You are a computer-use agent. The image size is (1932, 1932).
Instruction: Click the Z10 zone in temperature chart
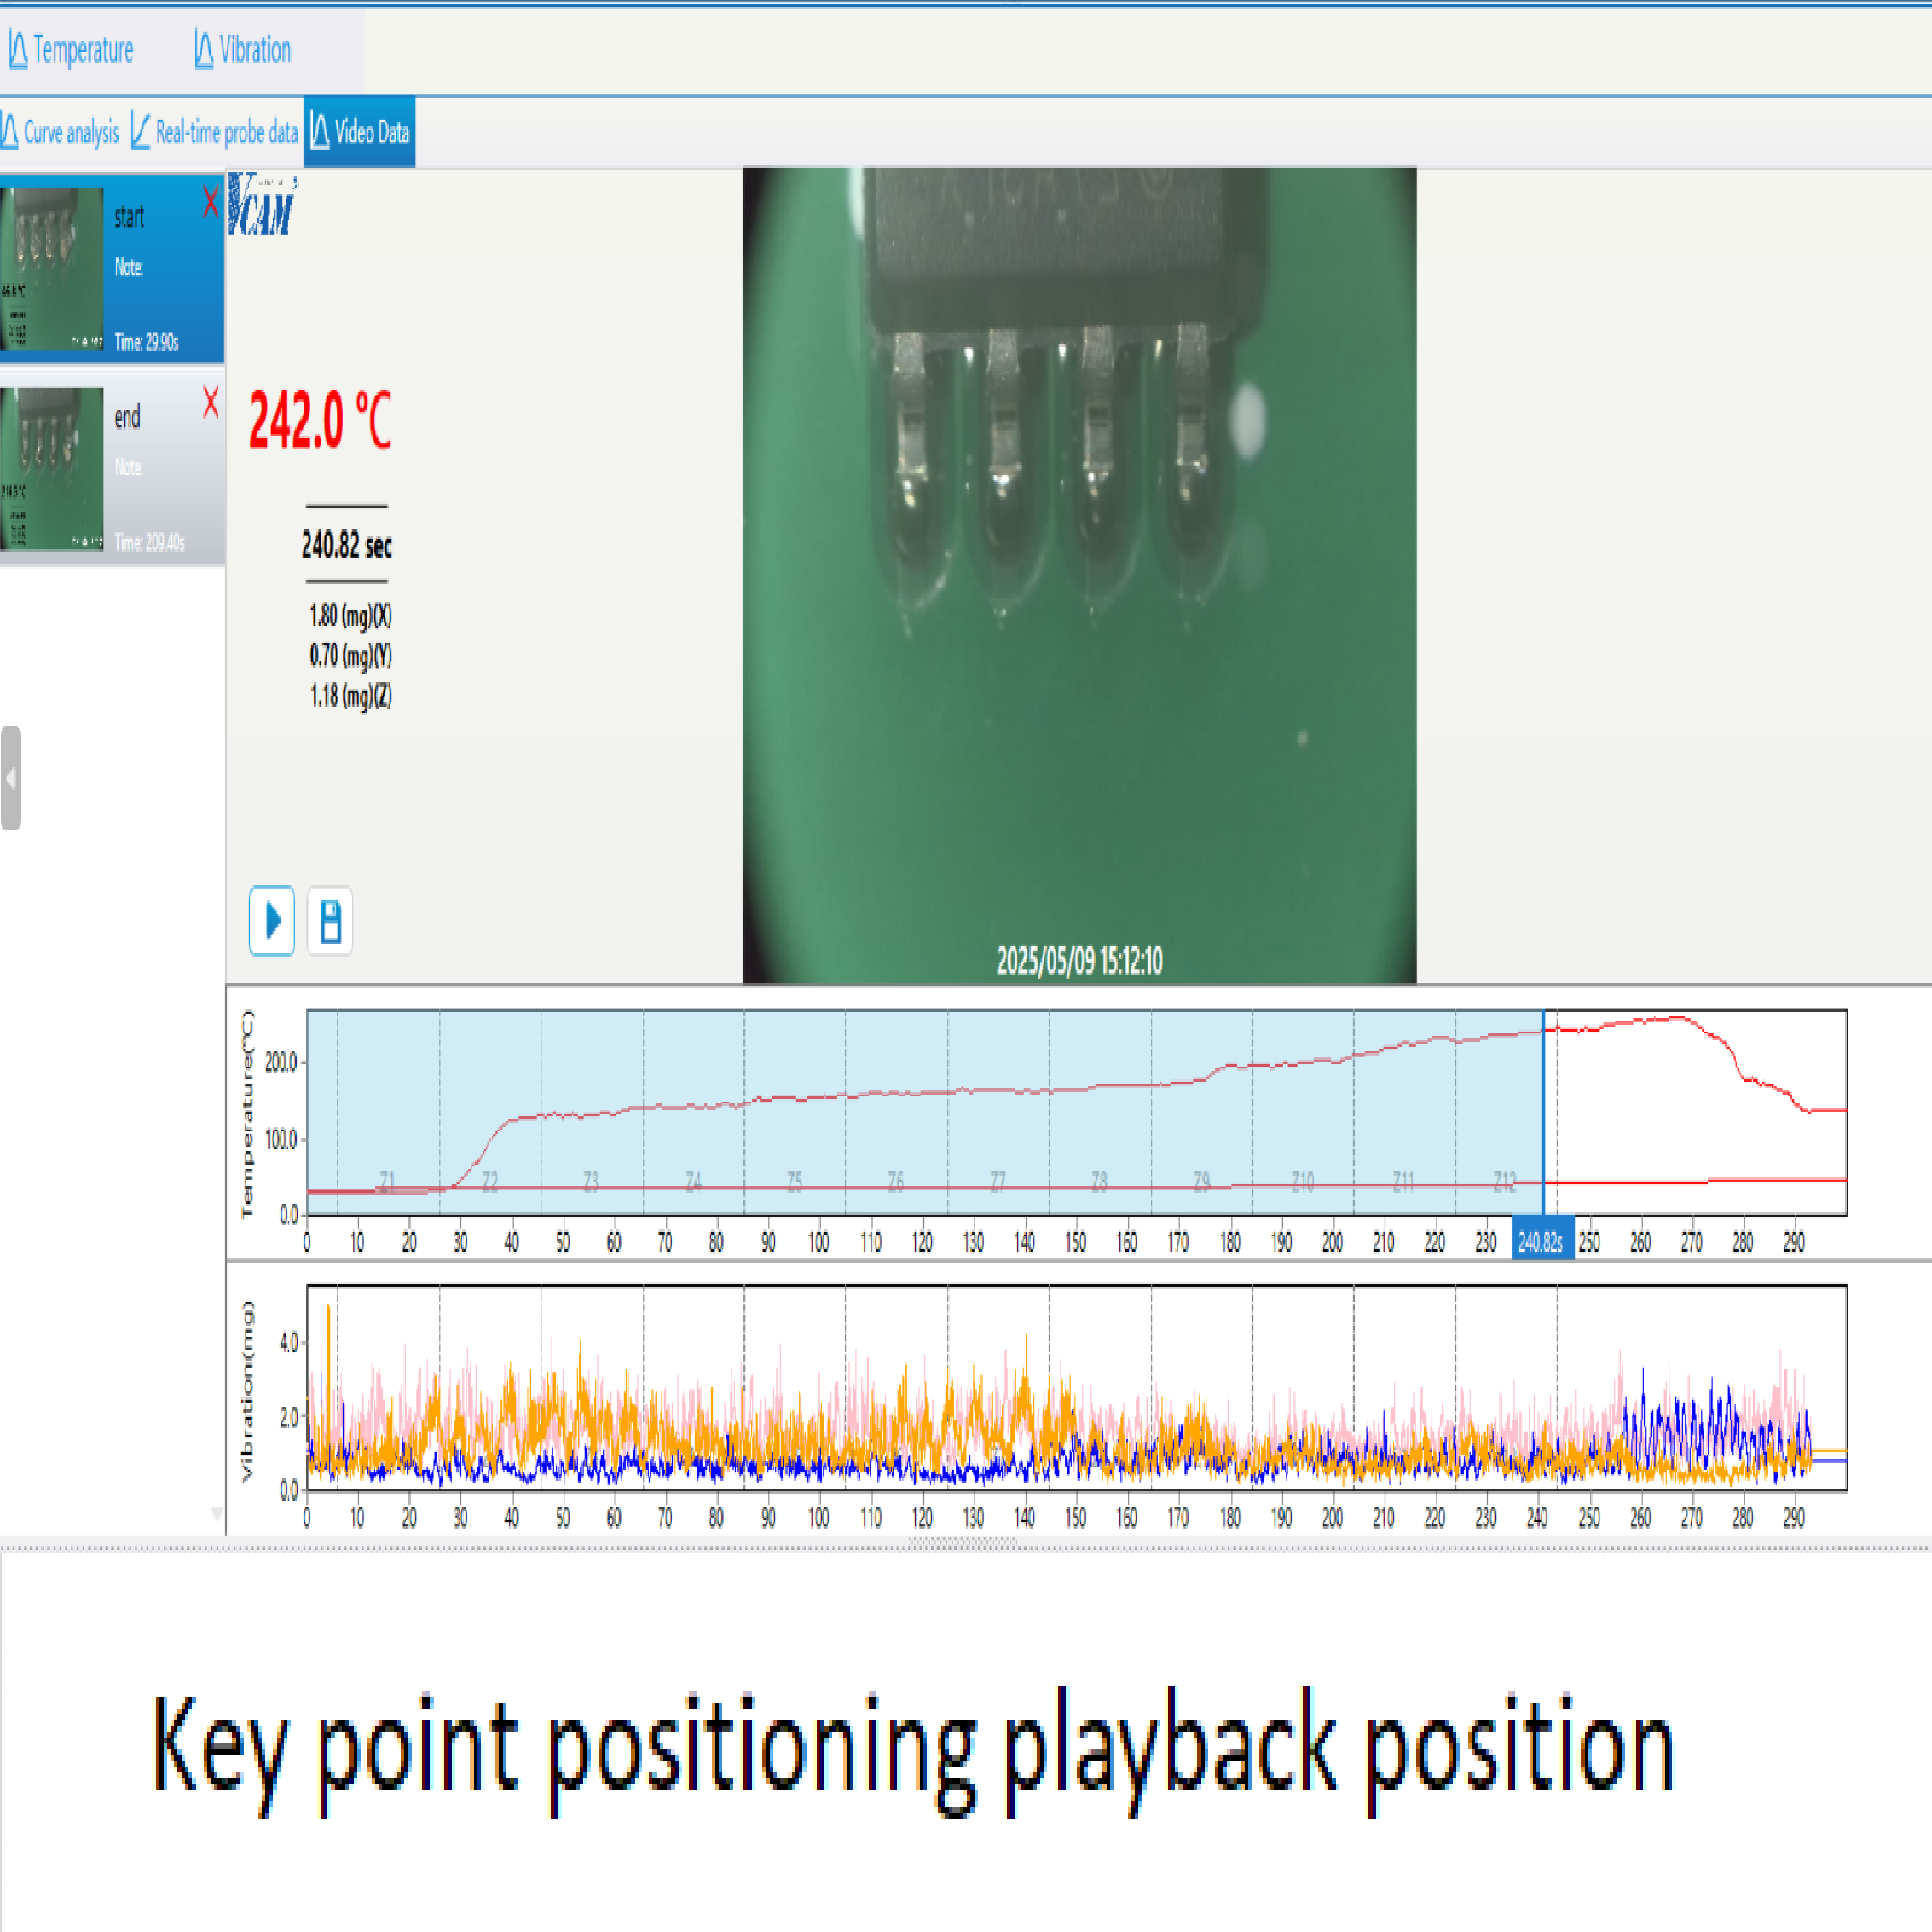[1303, 1182]
